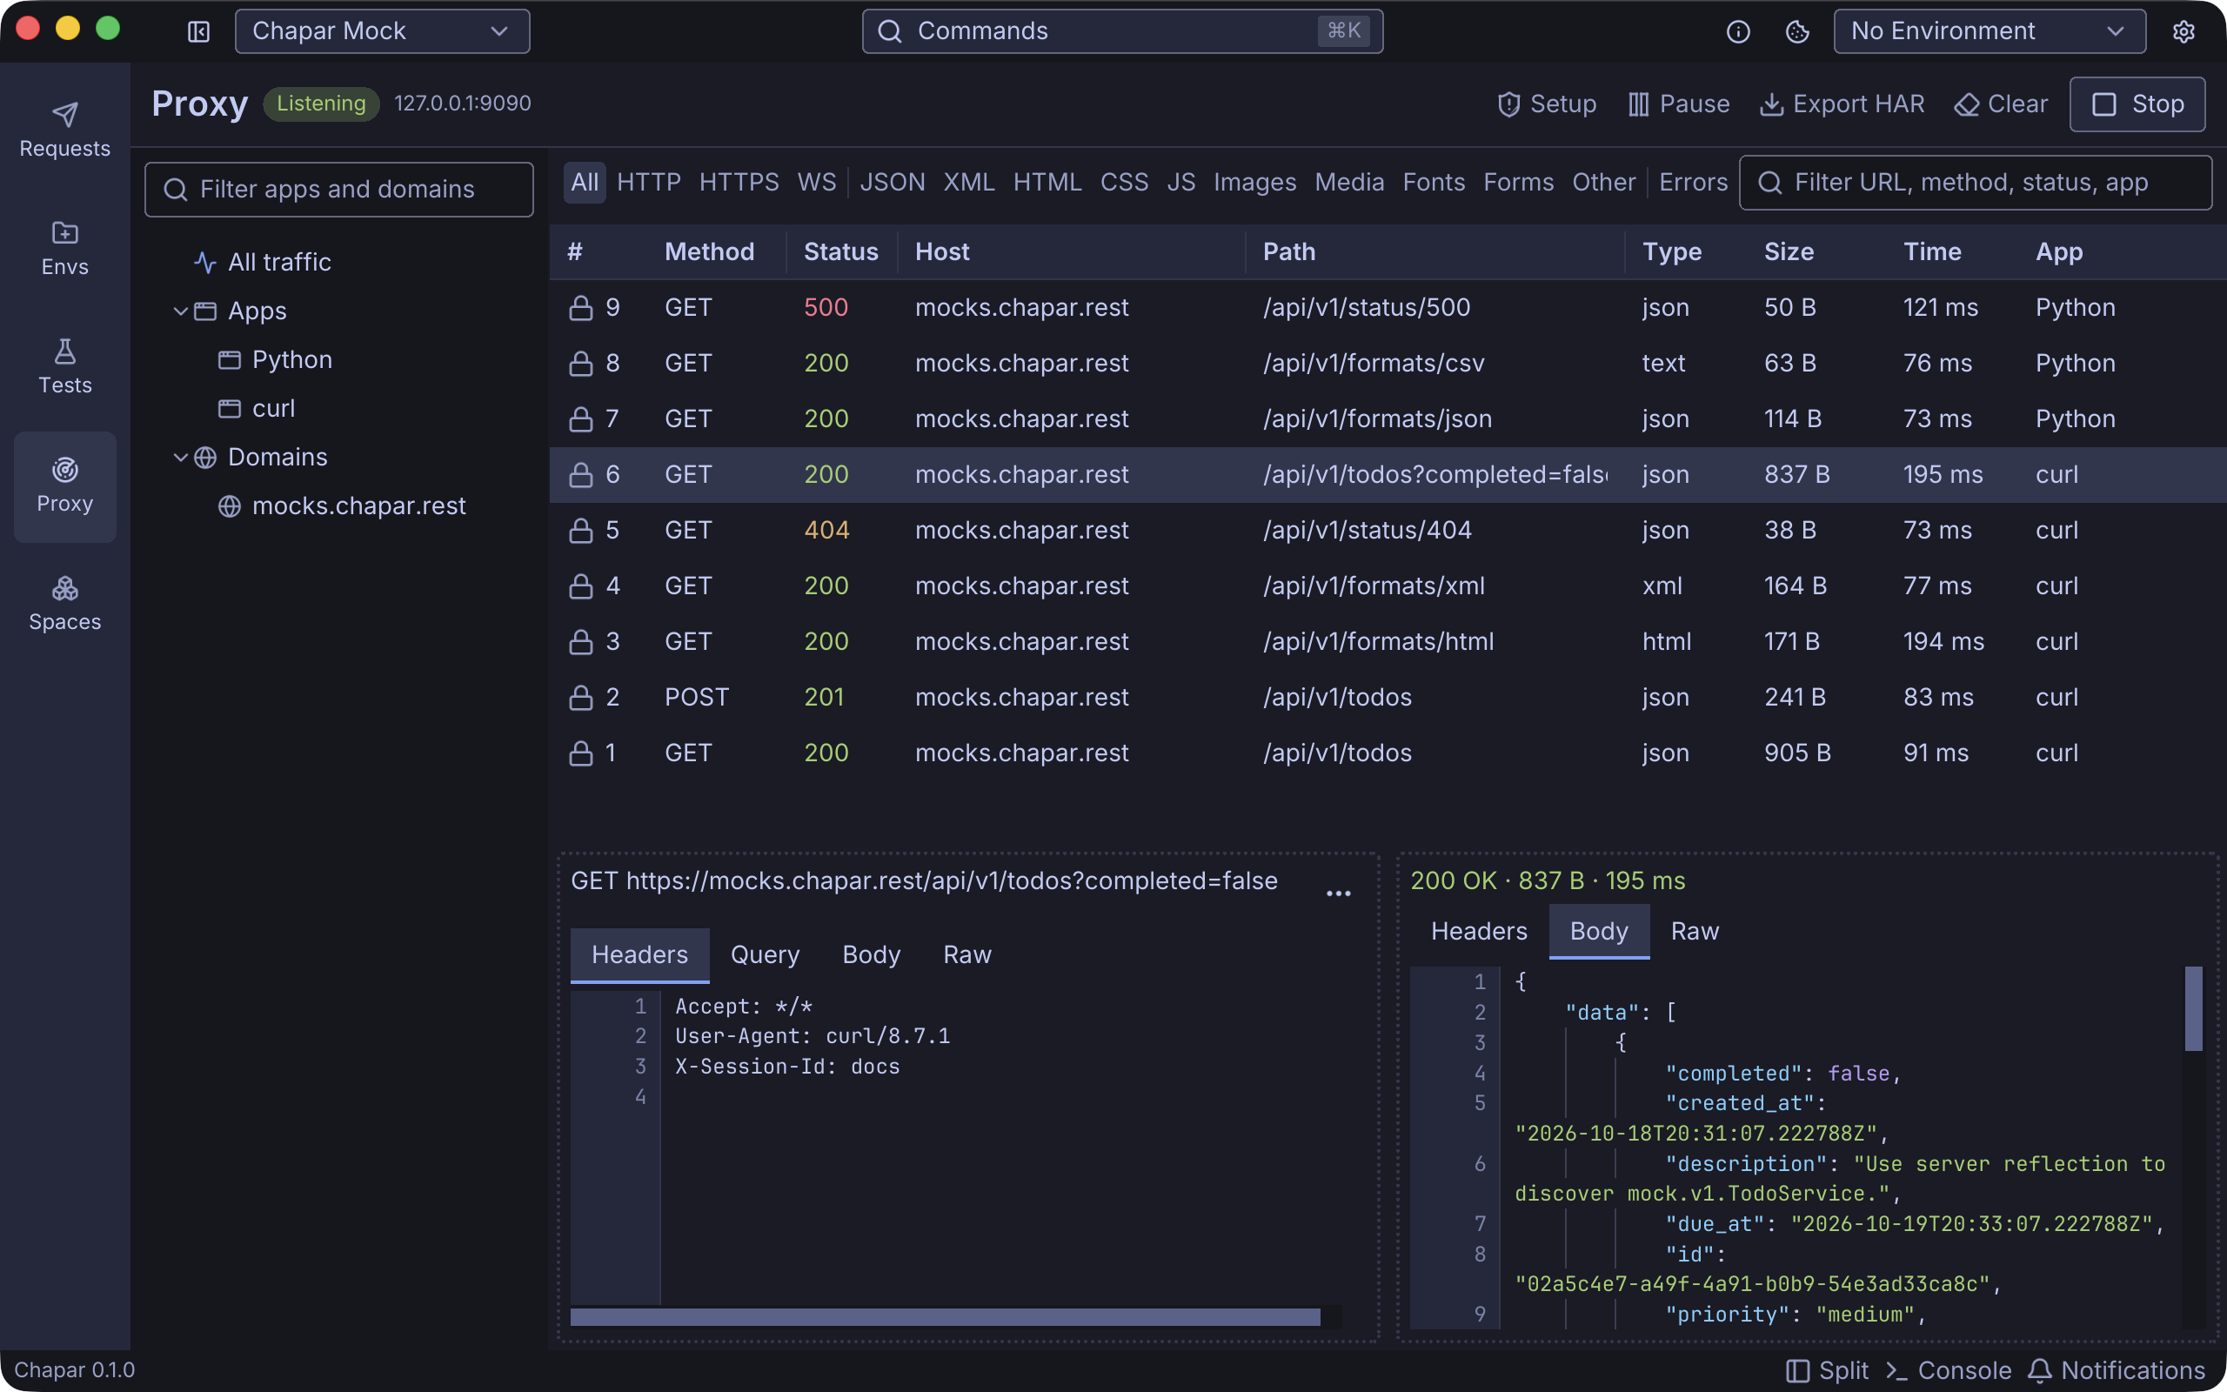
Task: Toggle the theme palette icon
Action: (x=1796, y=32)
